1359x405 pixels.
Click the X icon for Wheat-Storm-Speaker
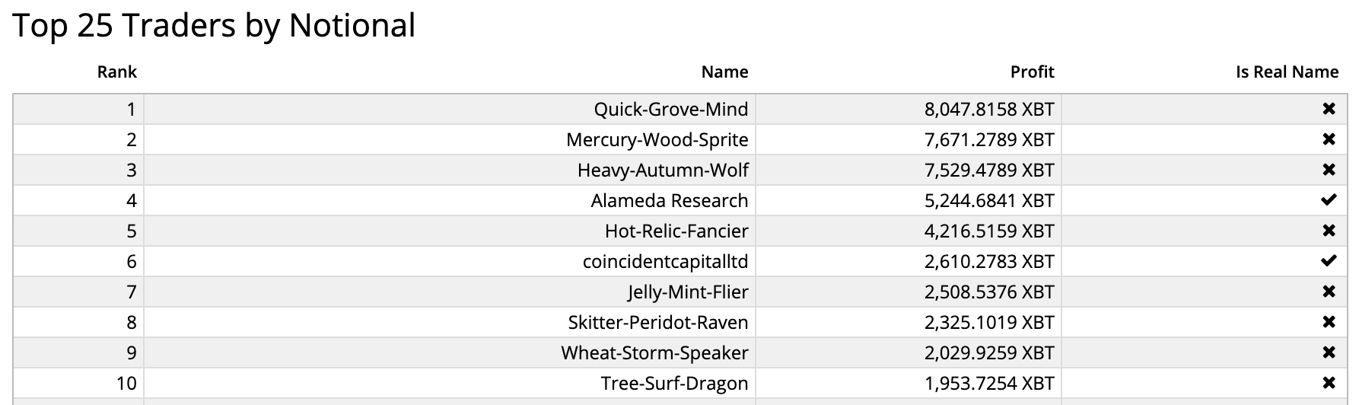pos(1329,352)
